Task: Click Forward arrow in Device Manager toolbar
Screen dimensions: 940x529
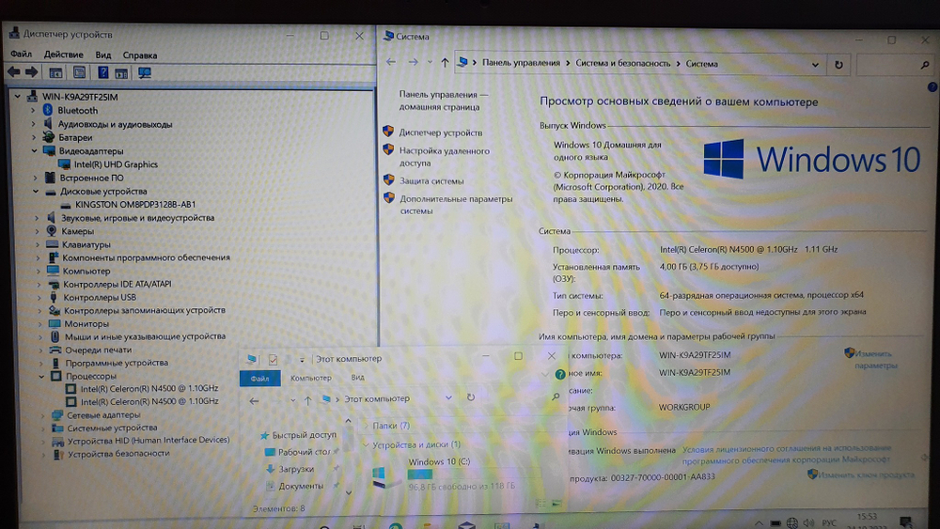Action: 31,72
